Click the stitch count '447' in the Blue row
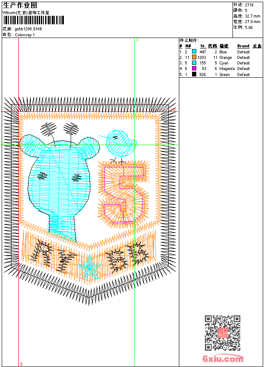Image resolution: width=264 pixels, height=367 pixels. coord(203,52)
